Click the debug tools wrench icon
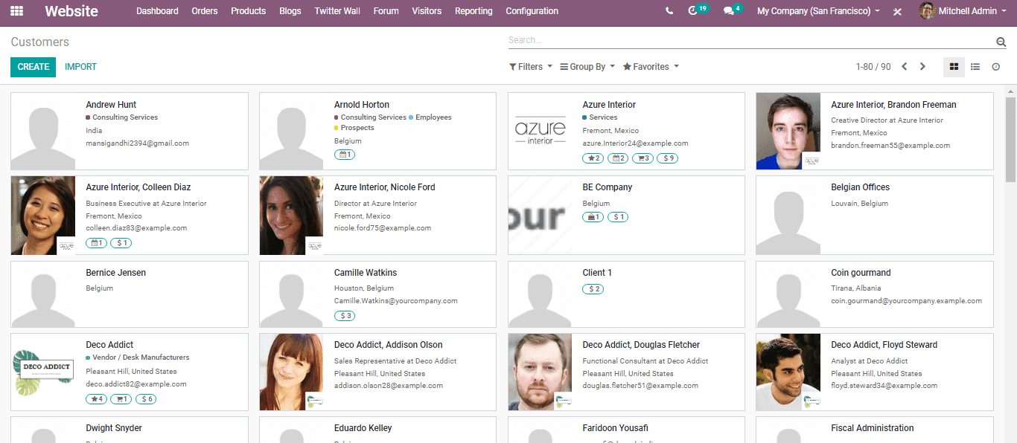The width and height of the screenshot is (1017, 443). pos(898,11)
